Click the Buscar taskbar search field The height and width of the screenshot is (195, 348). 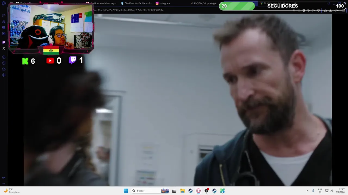point(150,191)
